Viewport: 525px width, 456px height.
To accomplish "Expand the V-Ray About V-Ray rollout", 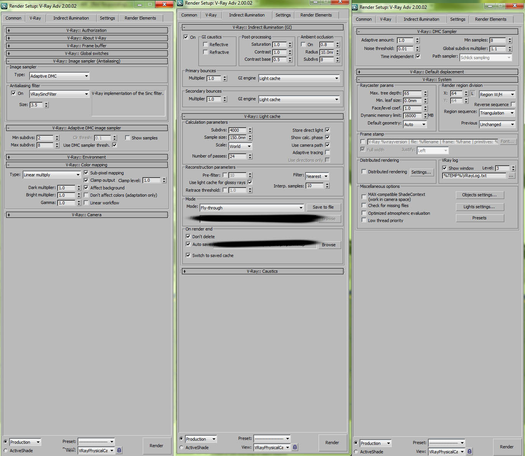I will pyautogui.click(x=87, y=38).
